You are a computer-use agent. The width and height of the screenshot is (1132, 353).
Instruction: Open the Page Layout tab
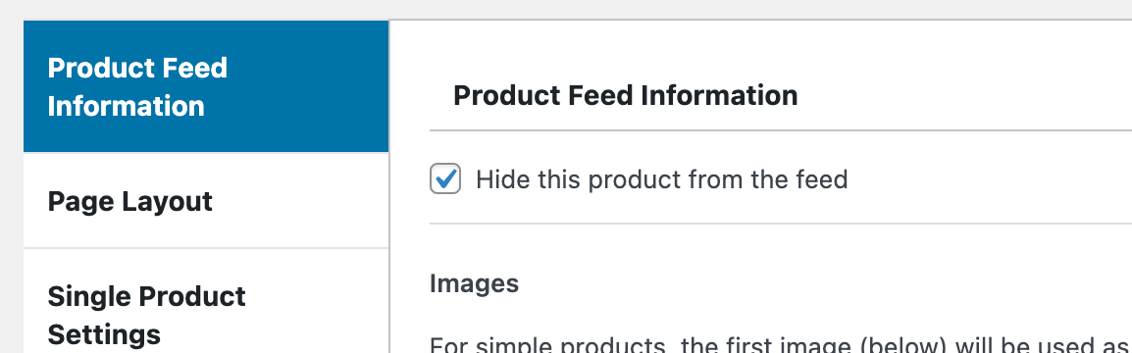click(x=206, y=201)
